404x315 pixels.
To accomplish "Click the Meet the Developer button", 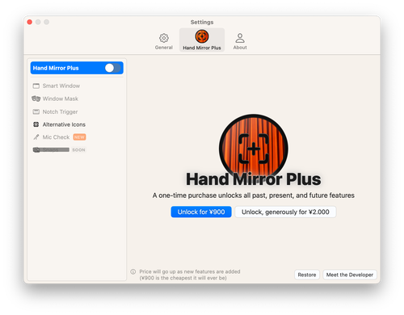I will pos(350,275).
